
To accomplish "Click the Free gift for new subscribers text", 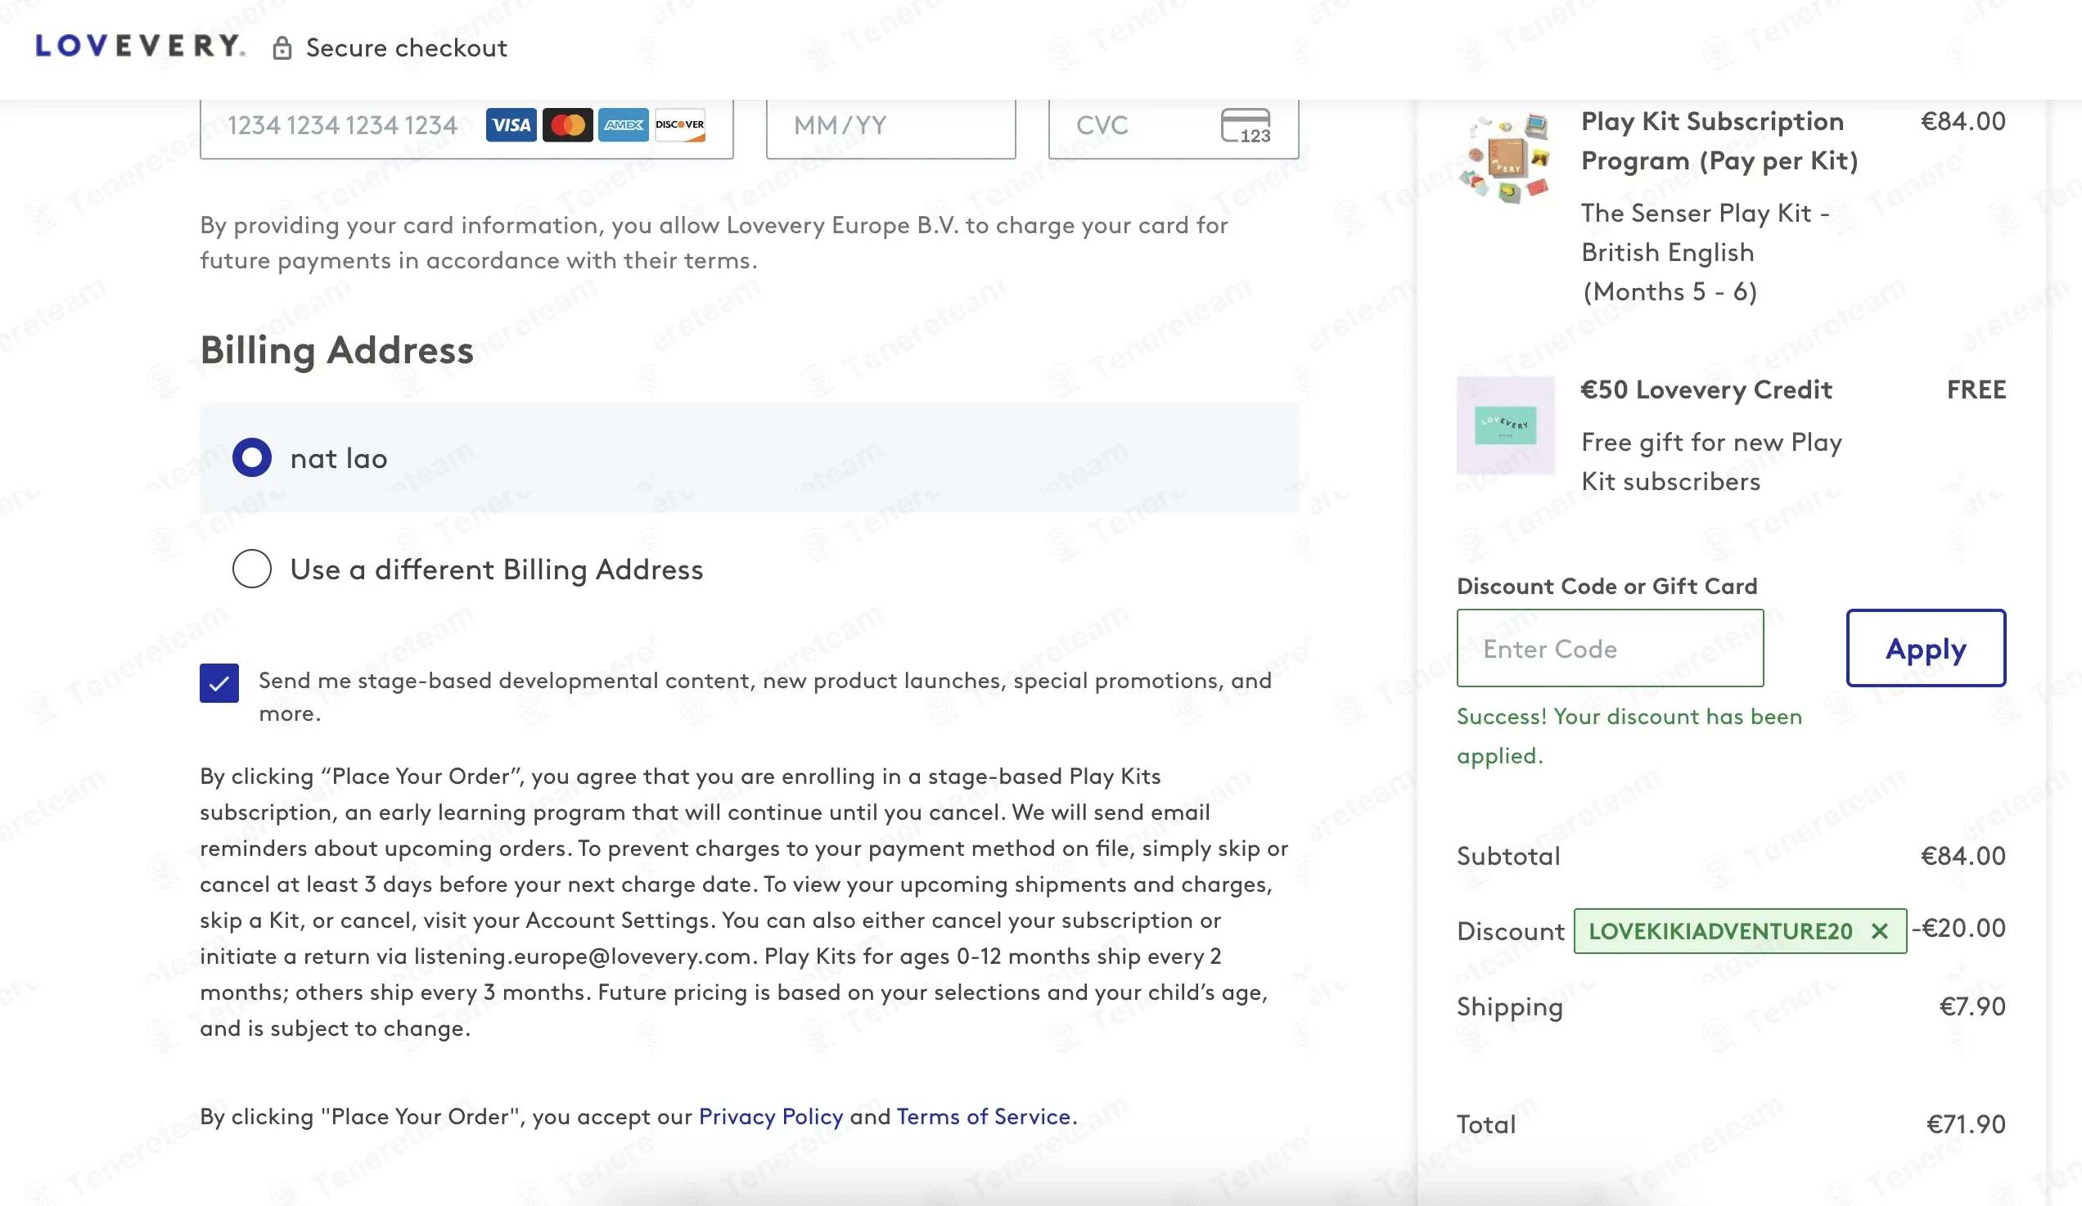I will 1712,461.
